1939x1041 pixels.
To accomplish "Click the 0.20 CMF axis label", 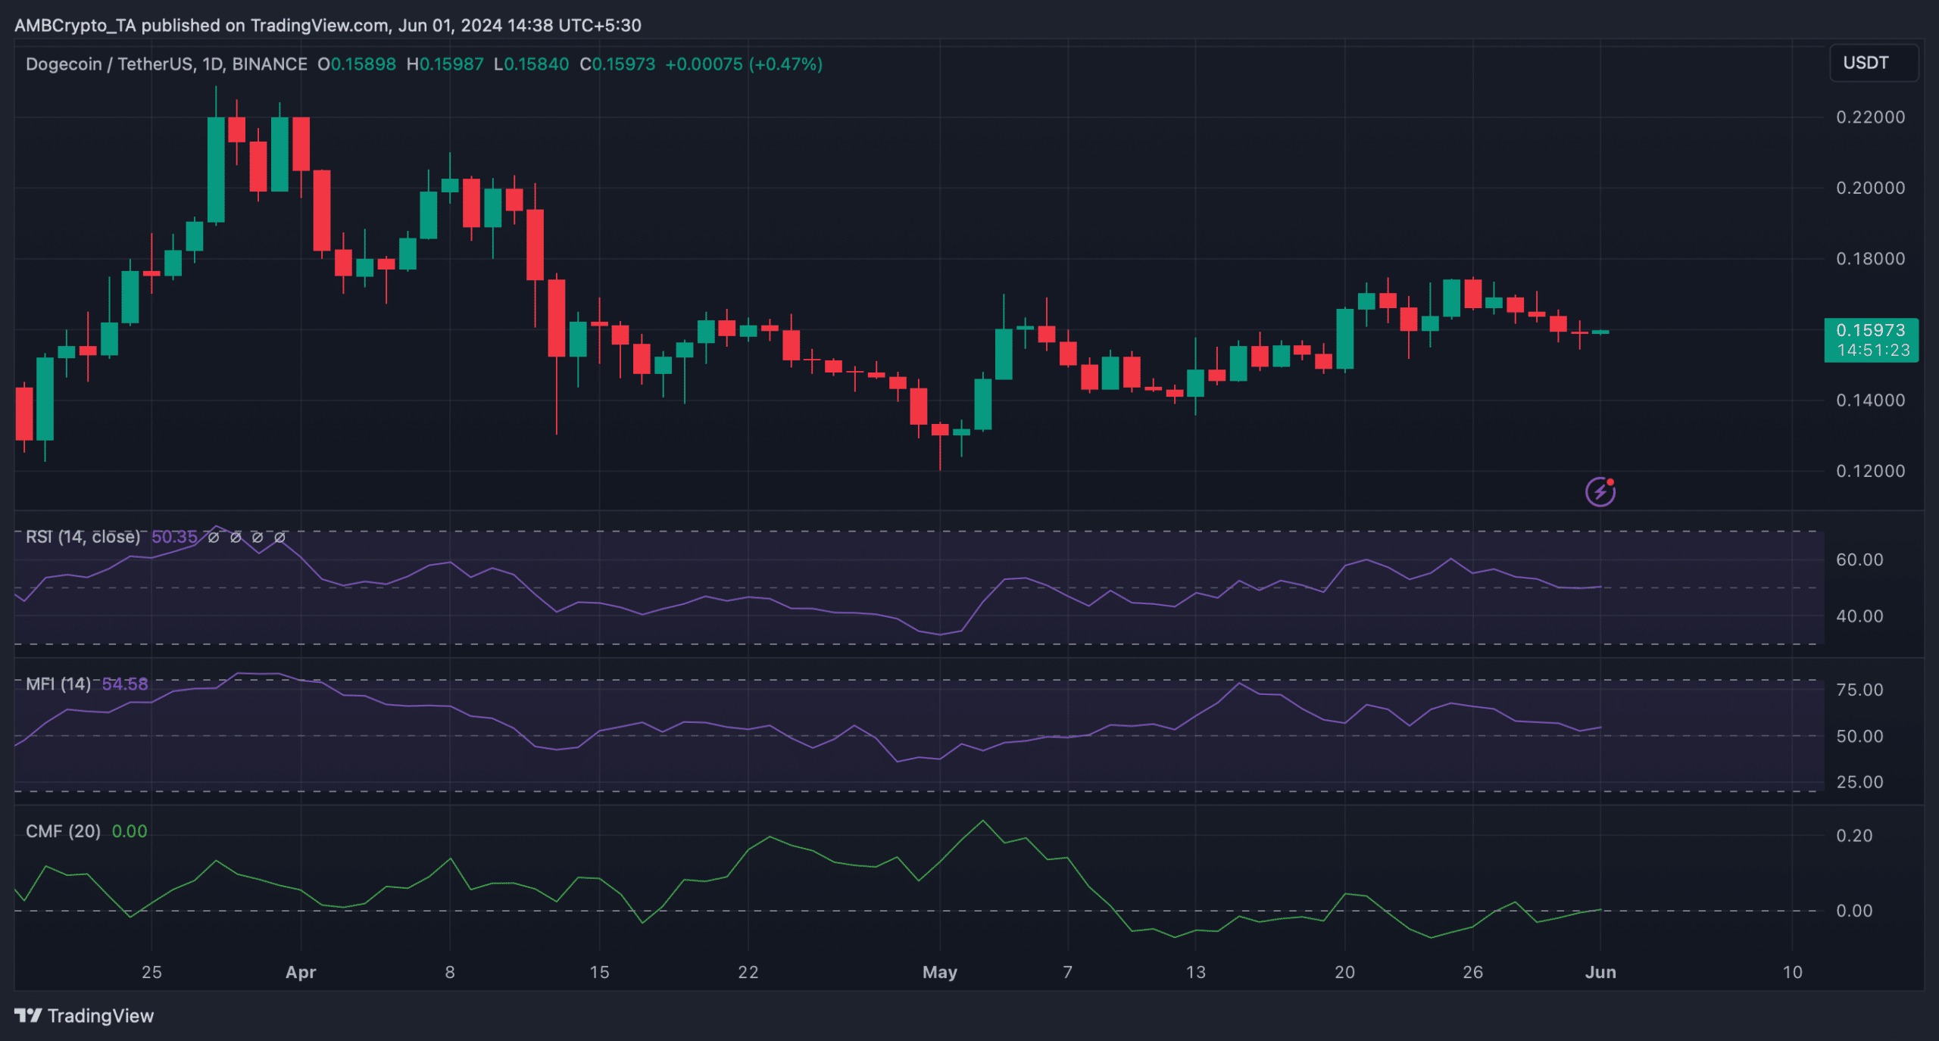I will pyautogui.click(x=1854, y=836).
